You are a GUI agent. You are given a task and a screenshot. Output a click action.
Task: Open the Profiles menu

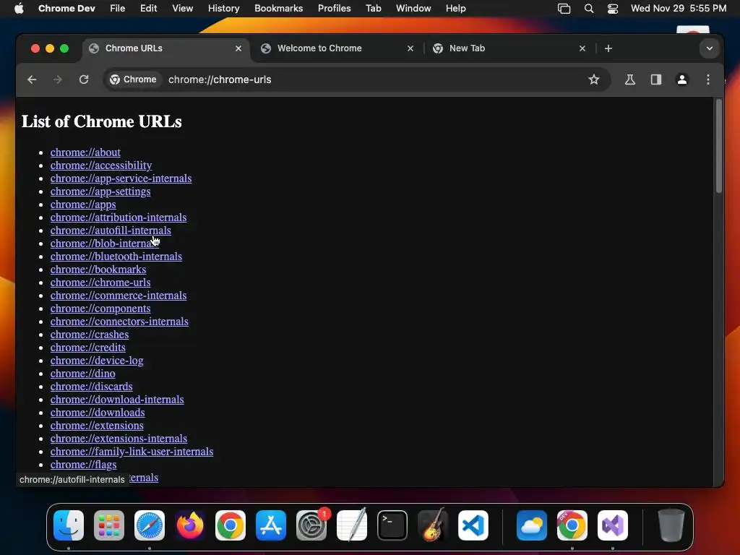coord(334,9)
